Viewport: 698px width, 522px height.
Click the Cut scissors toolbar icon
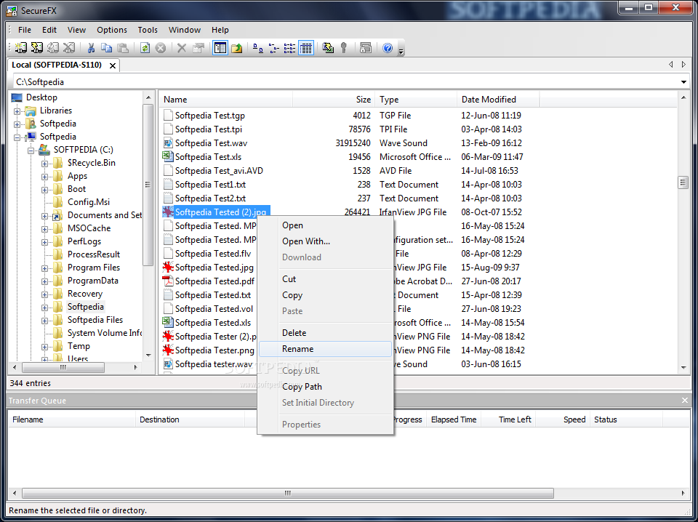coord(91,48)
